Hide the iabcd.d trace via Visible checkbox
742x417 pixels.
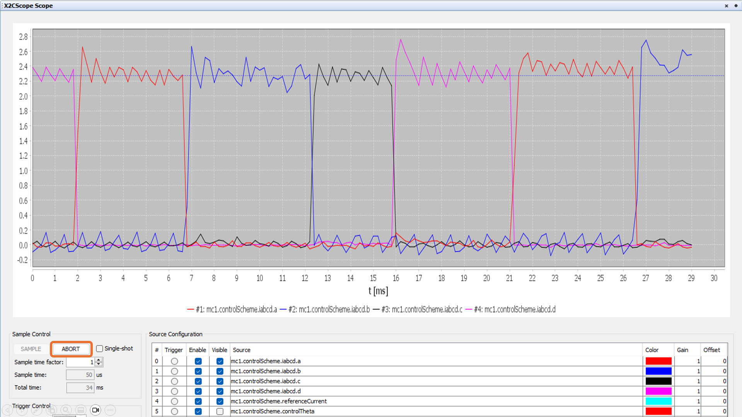pos(220,391)
